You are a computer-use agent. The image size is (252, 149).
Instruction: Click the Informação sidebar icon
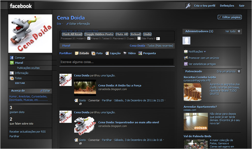click(12, 73)
